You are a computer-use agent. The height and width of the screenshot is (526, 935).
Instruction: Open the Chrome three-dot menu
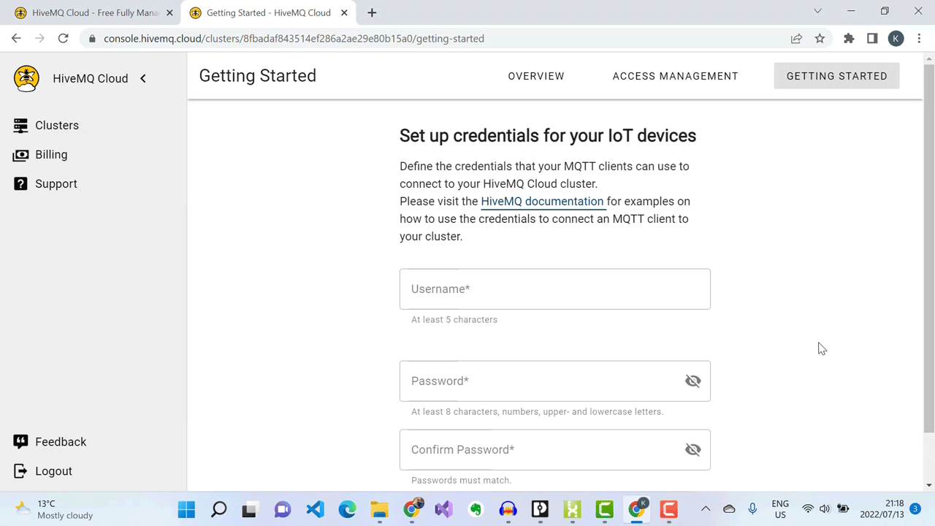(919, 39)
